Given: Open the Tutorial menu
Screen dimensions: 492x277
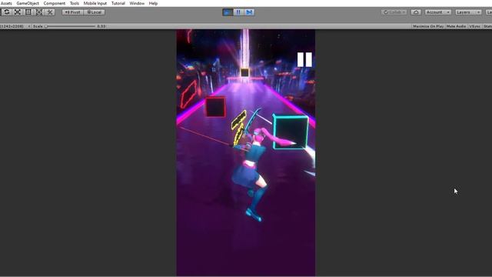Looking at the screenshot, I should click(x=118, y=3).
